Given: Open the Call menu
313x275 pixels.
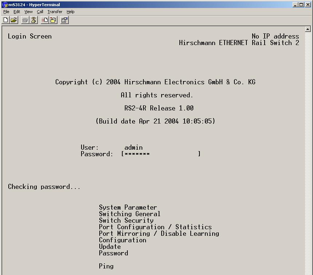Looking at the screenshot, I should point(40,12).
